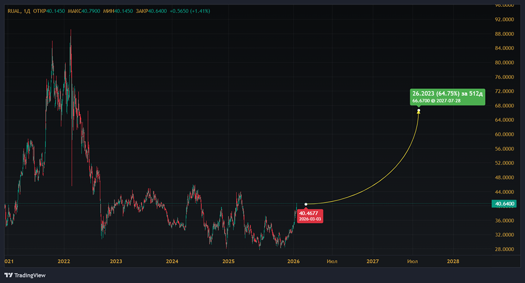Click the ЗАКР 40.6400 close value

(x=151, y=11)
